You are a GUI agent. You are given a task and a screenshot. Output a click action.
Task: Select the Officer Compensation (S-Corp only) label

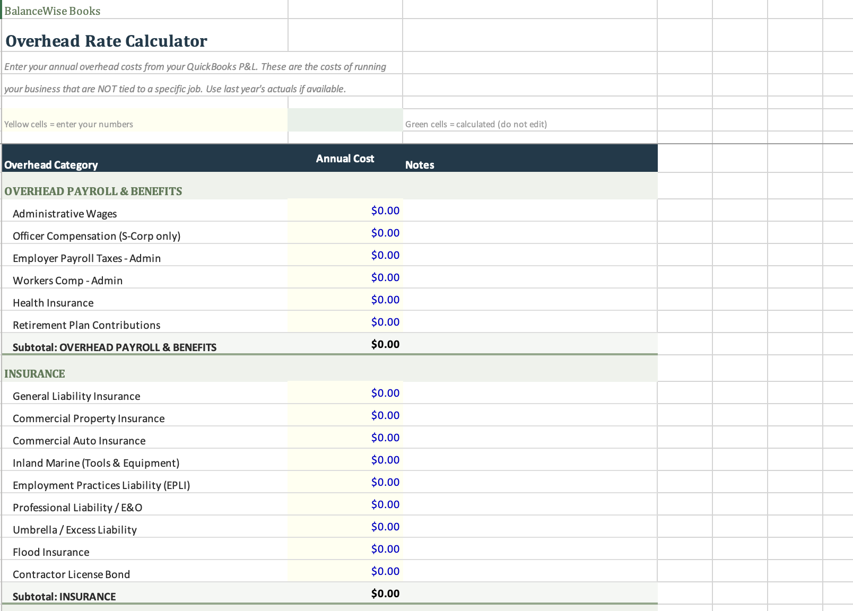click(97, 236)
